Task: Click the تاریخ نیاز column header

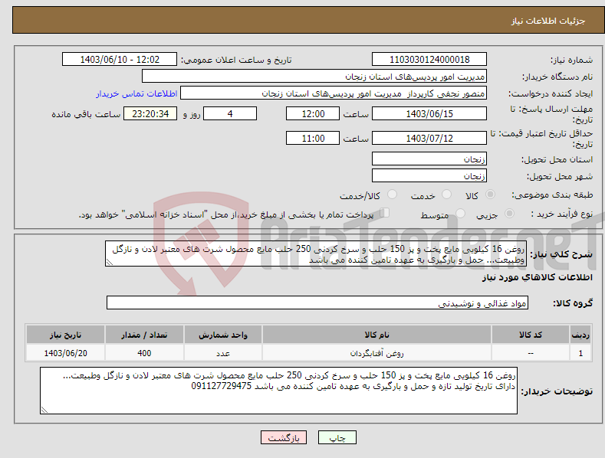Action: click(x=66, y=335)
